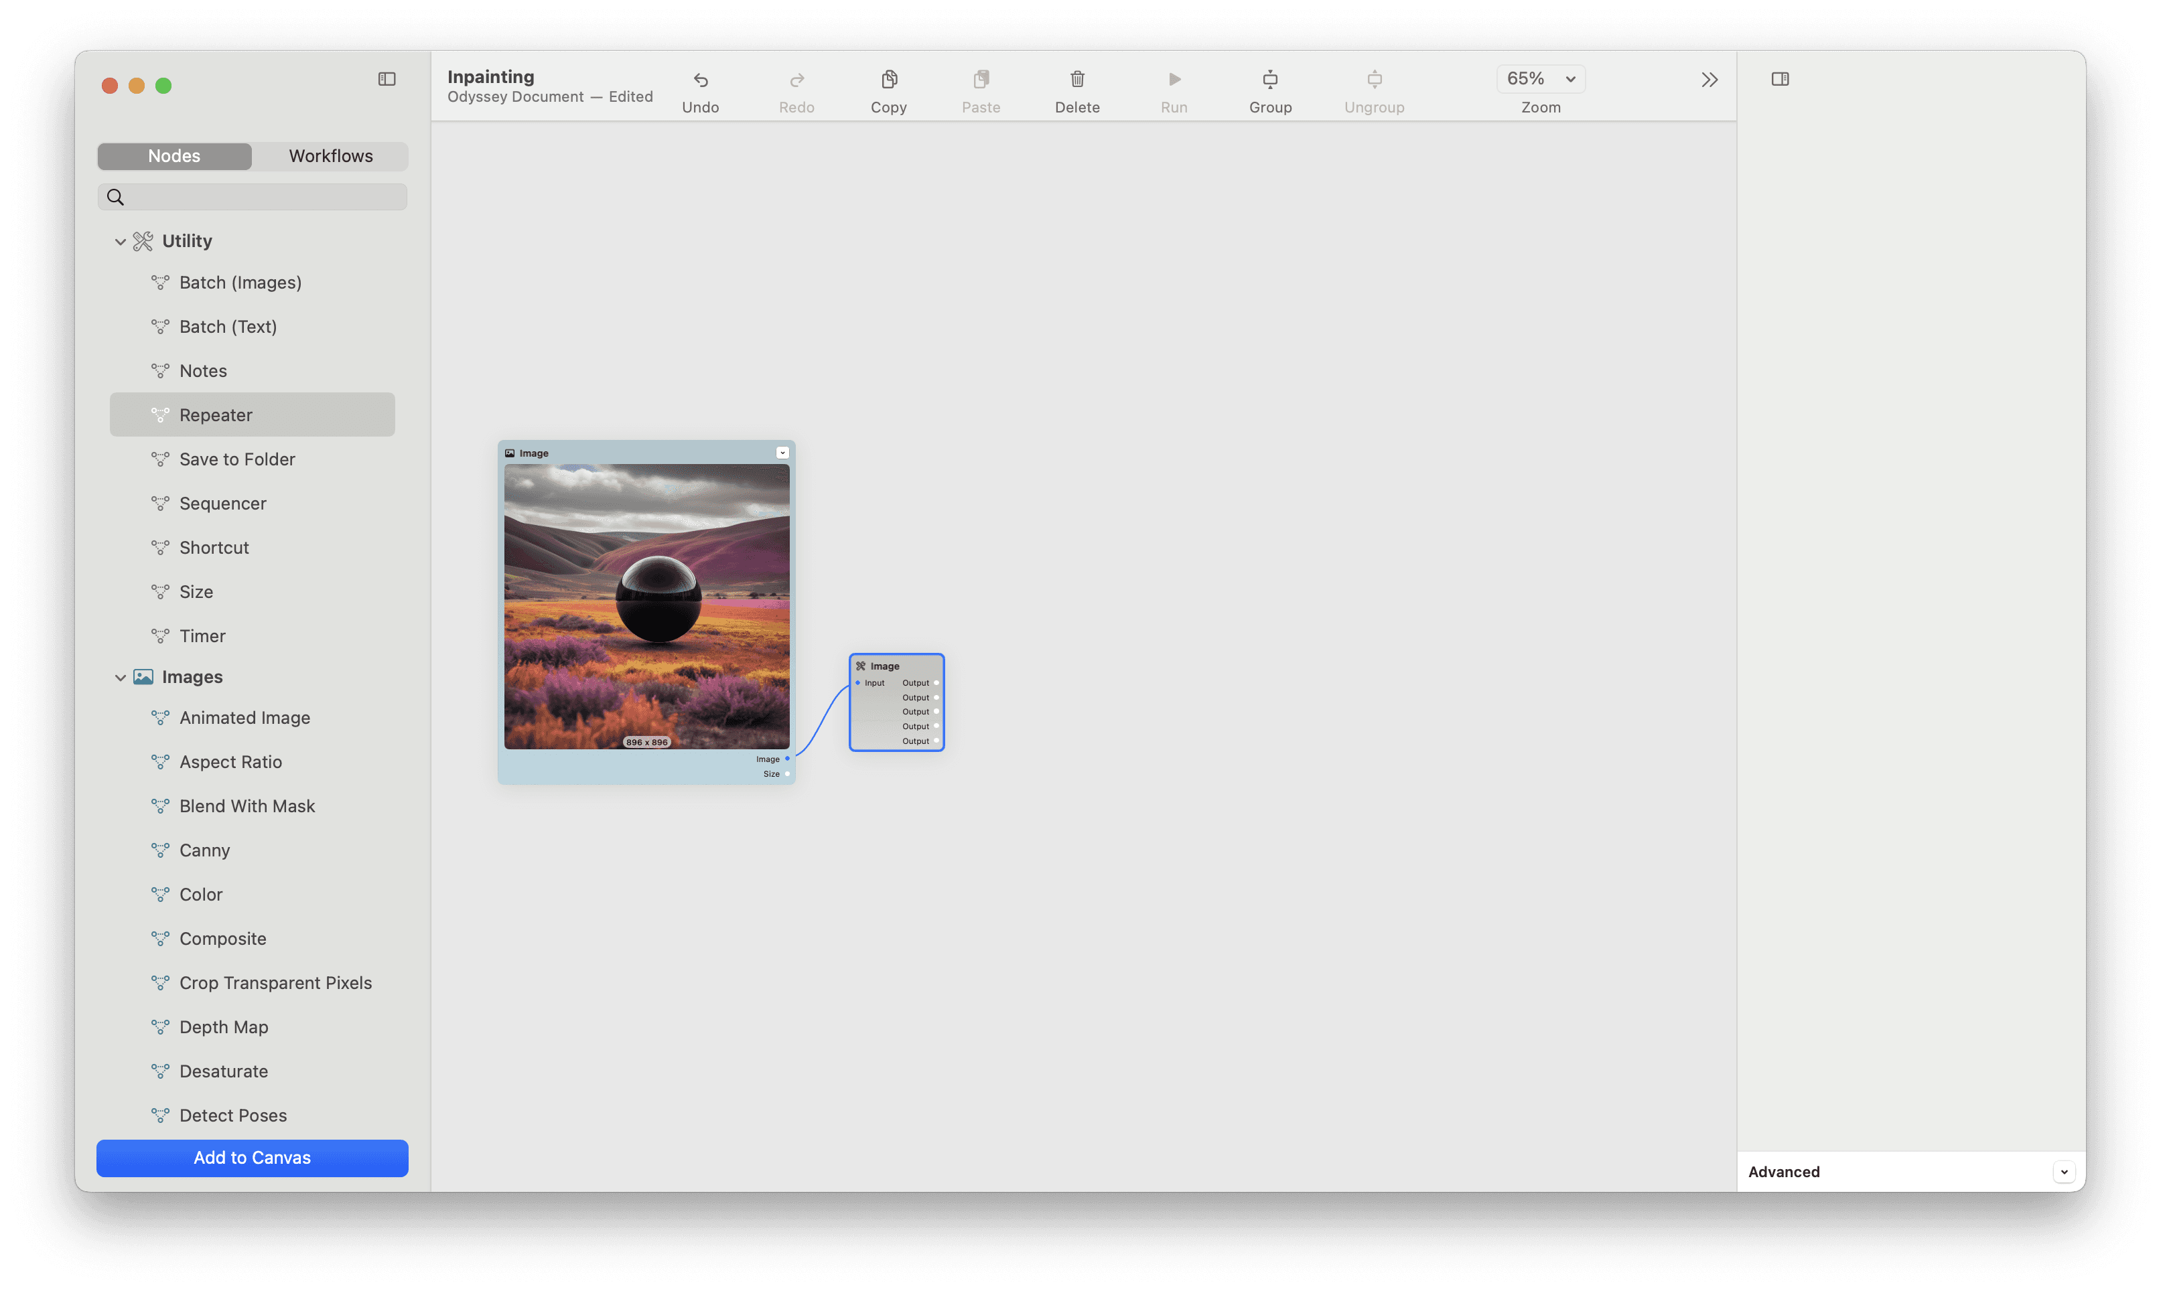The image size is (2161, 1291).
Task: Select the Nodes tab
Action: pyautogui.click(x=173, y=155)
